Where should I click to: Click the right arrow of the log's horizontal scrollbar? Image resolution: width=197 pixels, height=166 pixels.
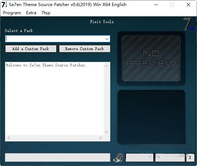(x=101, y=138)
